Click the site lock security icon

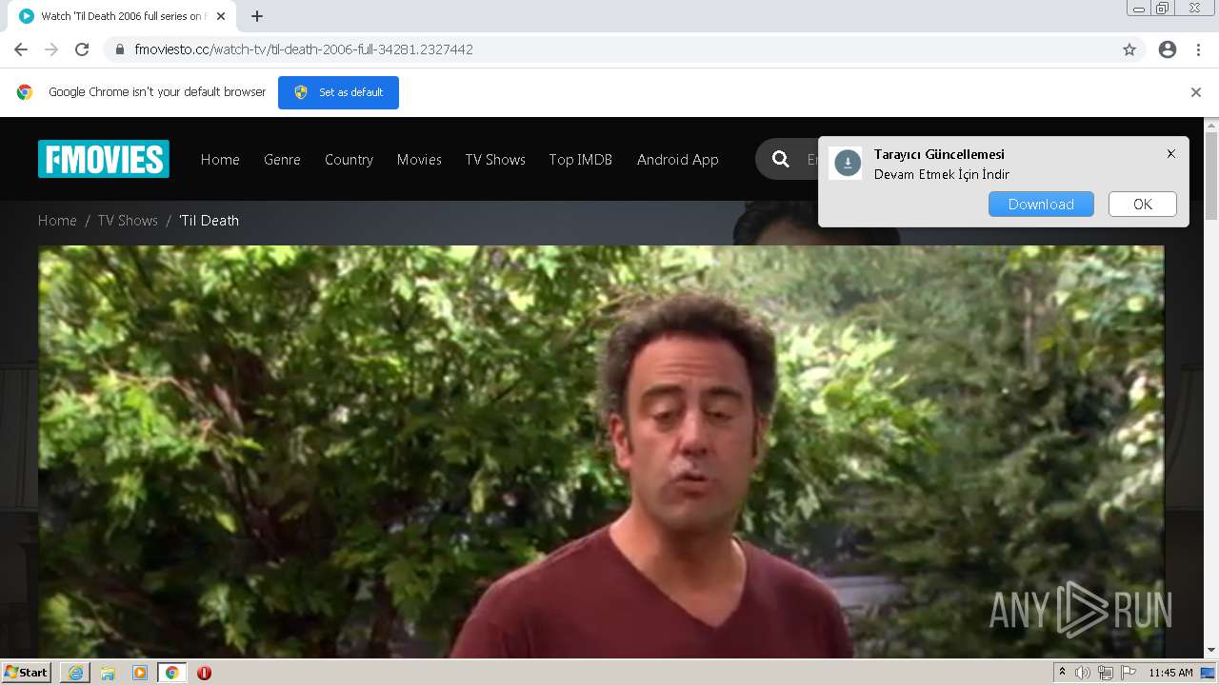coord(119,49)
